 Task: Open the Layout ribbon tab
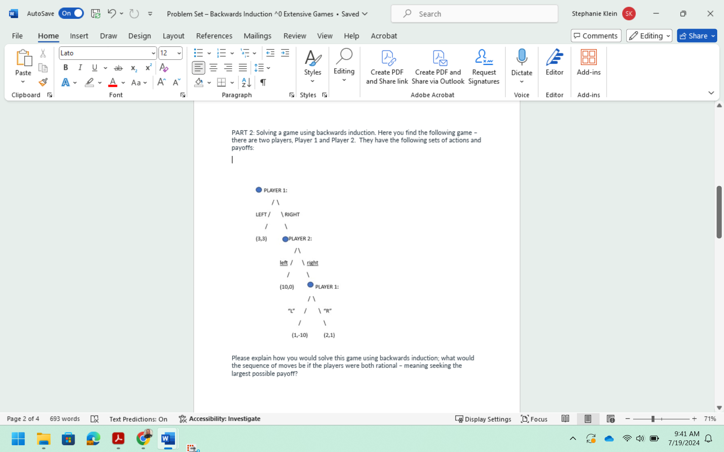[x=173, y=36]
